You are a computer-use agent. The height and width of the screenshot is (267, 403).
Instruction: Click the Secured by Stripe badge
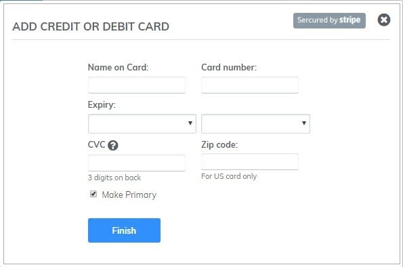coord(329,20)
